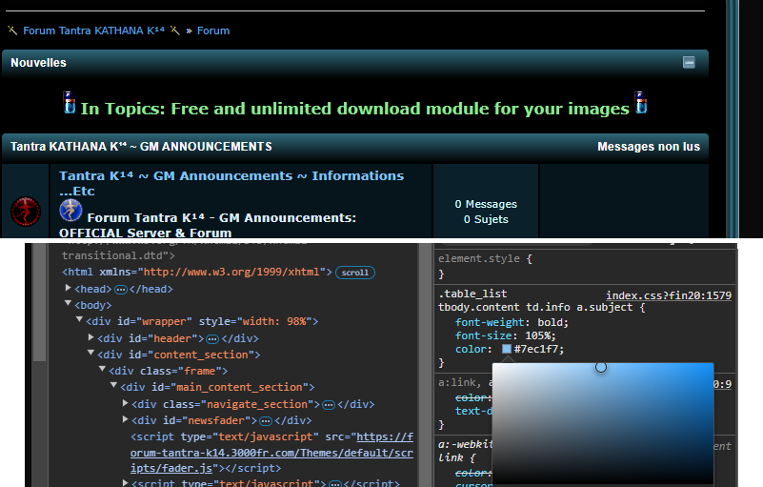This screenshot has height=487, width=763.
Task: Click ellipsis button inside header div
Action: [212, 339]
